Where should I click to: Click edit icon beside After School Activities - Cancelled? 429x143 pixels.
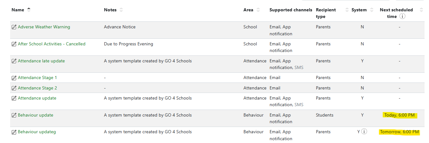click(x=14, y=44)
